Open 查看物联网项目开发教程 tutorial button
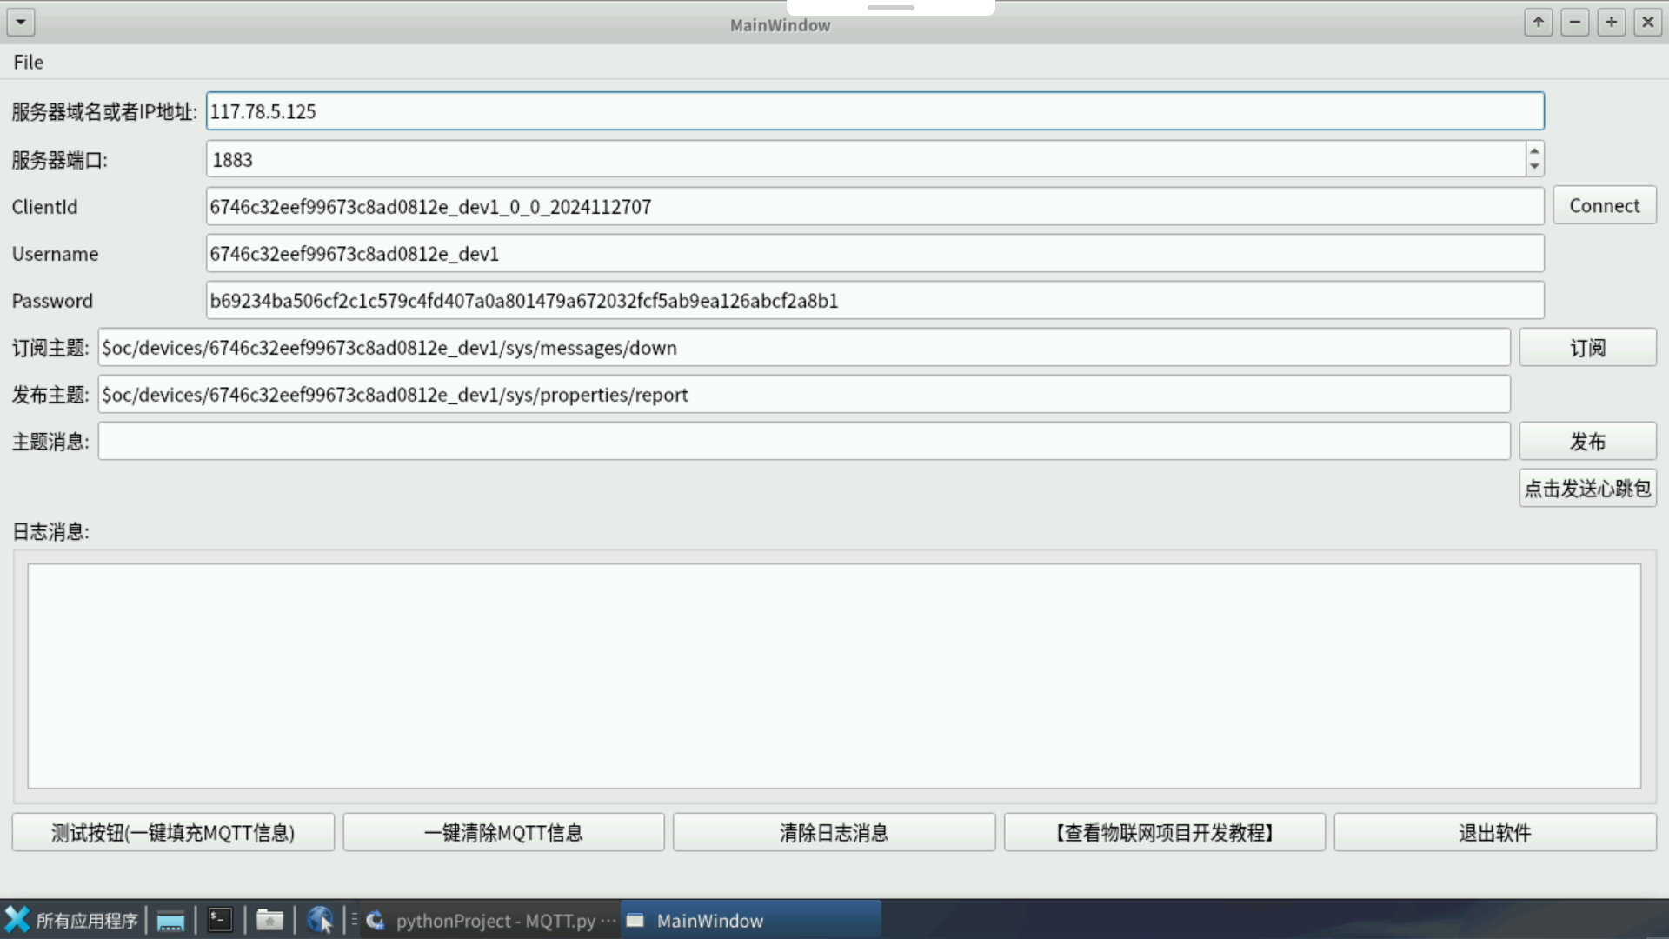The image size is (1669, 939). (x=1164, y=833)
